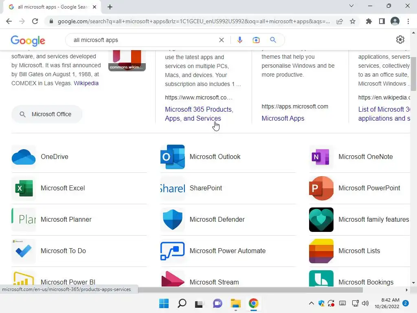
Task: Click the Microsoft Lists icon
Action: [321, 251]
